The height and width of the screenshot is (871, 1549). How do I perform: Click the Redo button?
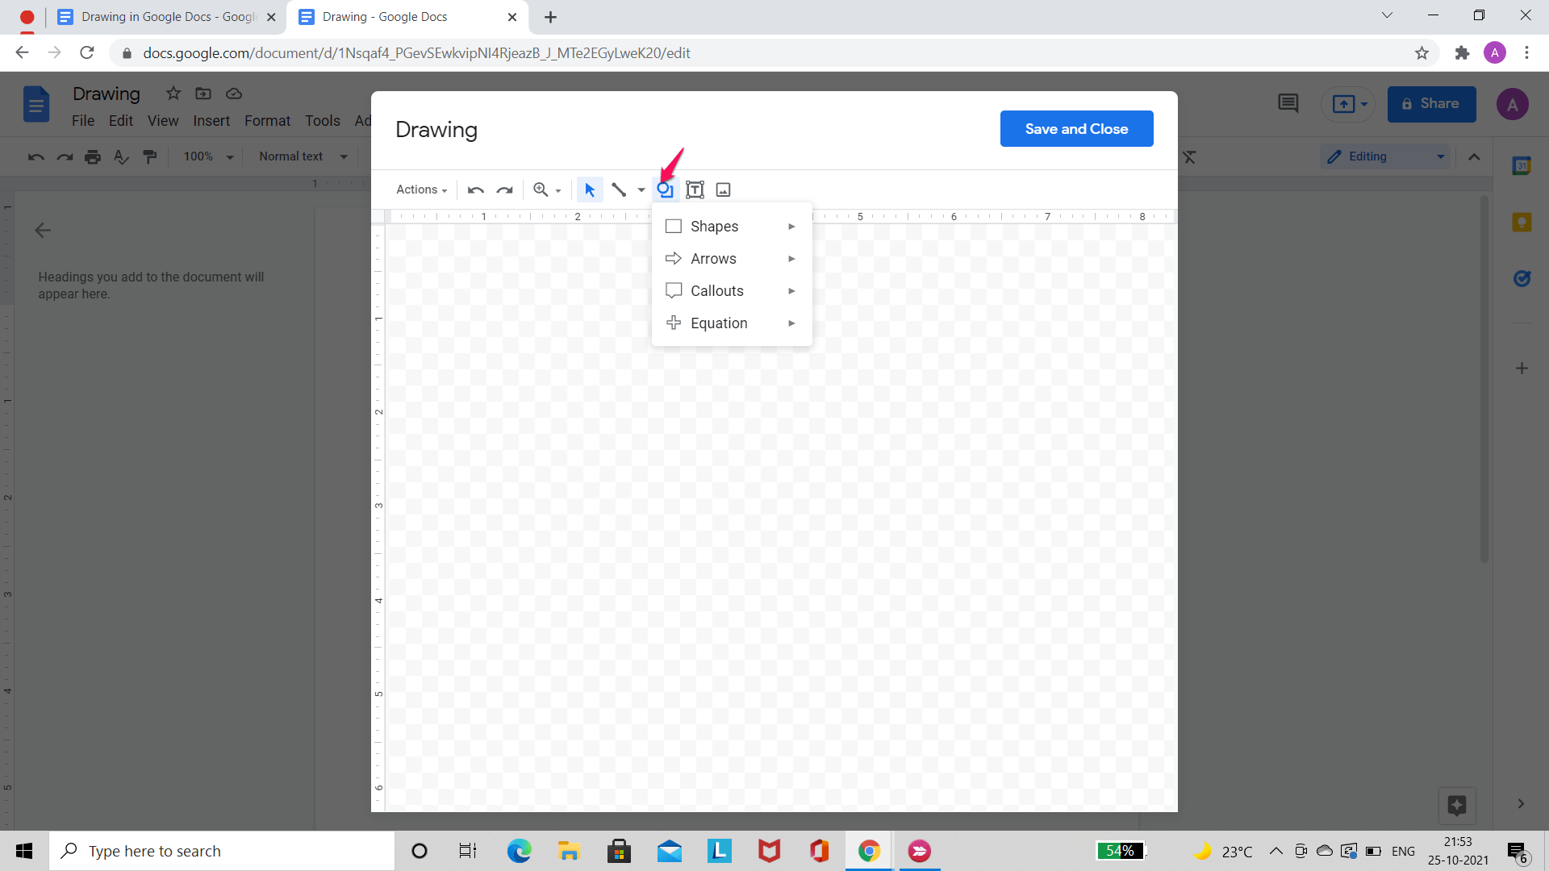coord(503,190)
